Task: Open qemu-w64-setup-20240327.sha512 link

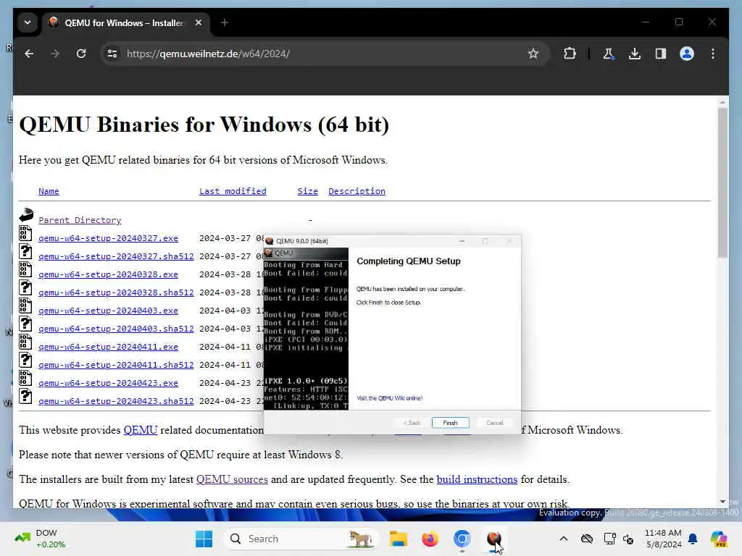Action: tap(116, 256)
